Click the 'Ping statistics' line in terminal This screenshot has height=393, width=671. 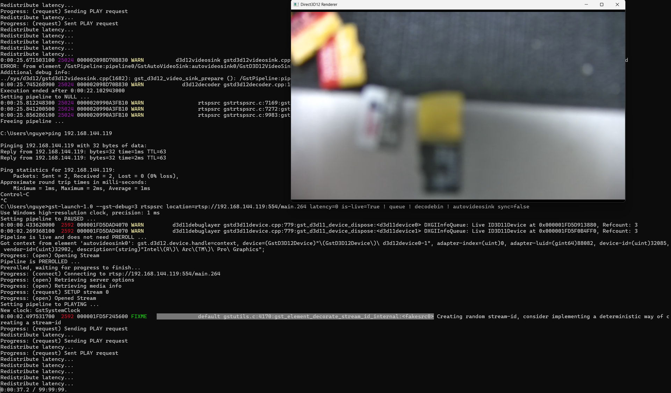[57, 170]
